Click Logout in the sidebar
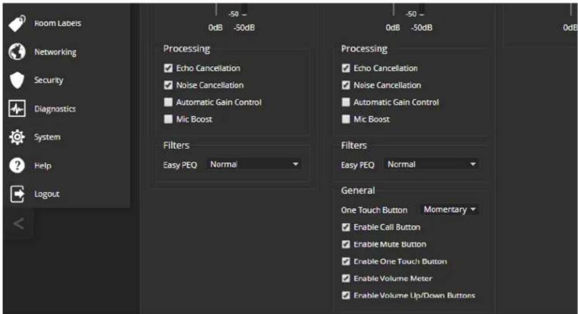This screenshot has height=314, width=578. [47, 194]
